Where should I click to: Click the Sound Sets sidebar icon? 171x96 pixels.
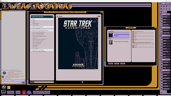click(161, 25)
